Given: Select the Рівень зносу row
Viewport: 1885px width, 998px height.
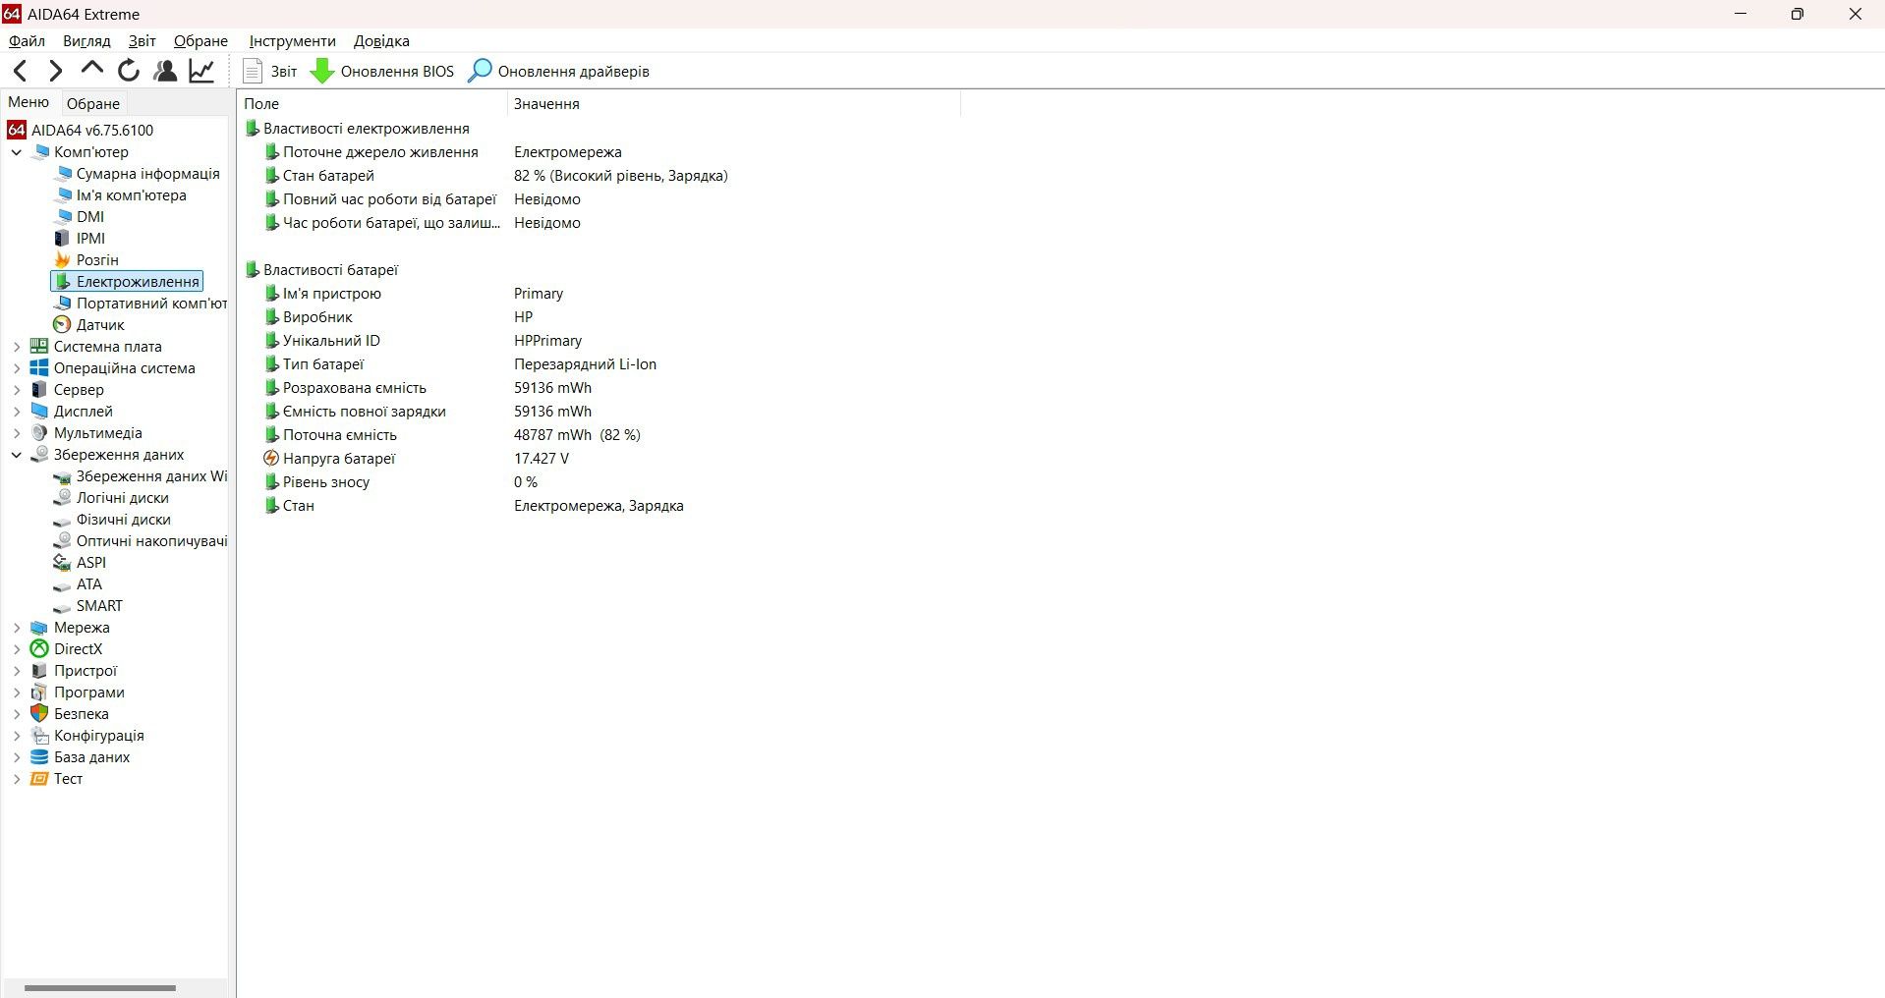Looking at the screenshot, I should click(x=600, y=482).
